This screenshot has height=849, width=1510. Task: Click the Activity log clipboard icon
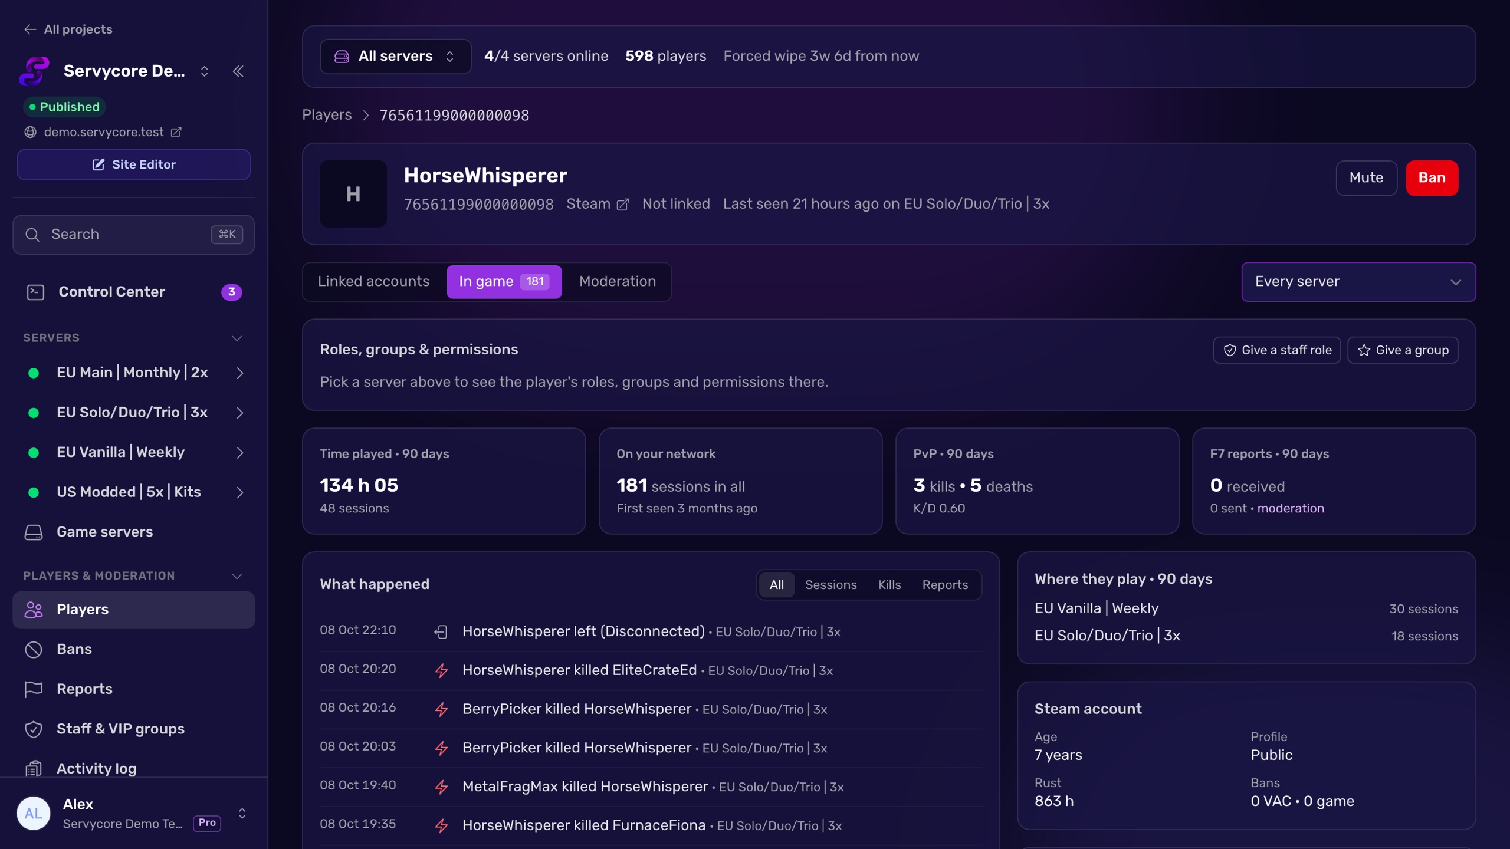click(34, 768)
